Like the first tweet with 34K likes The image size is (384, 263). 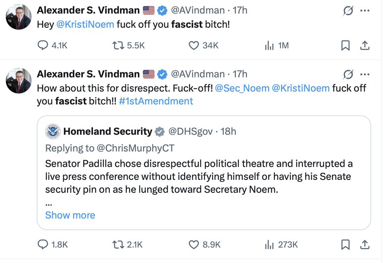coord(194,45)
